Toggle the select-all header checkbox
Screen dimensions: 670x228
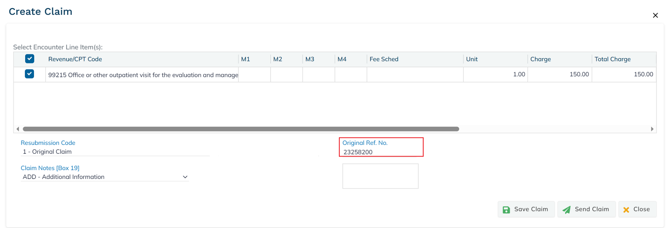pyautogui.click(x=29, y=59)
